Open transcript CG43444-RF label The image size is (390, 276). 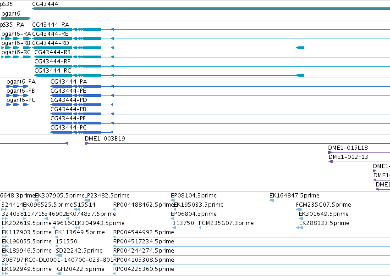(52, 62)
